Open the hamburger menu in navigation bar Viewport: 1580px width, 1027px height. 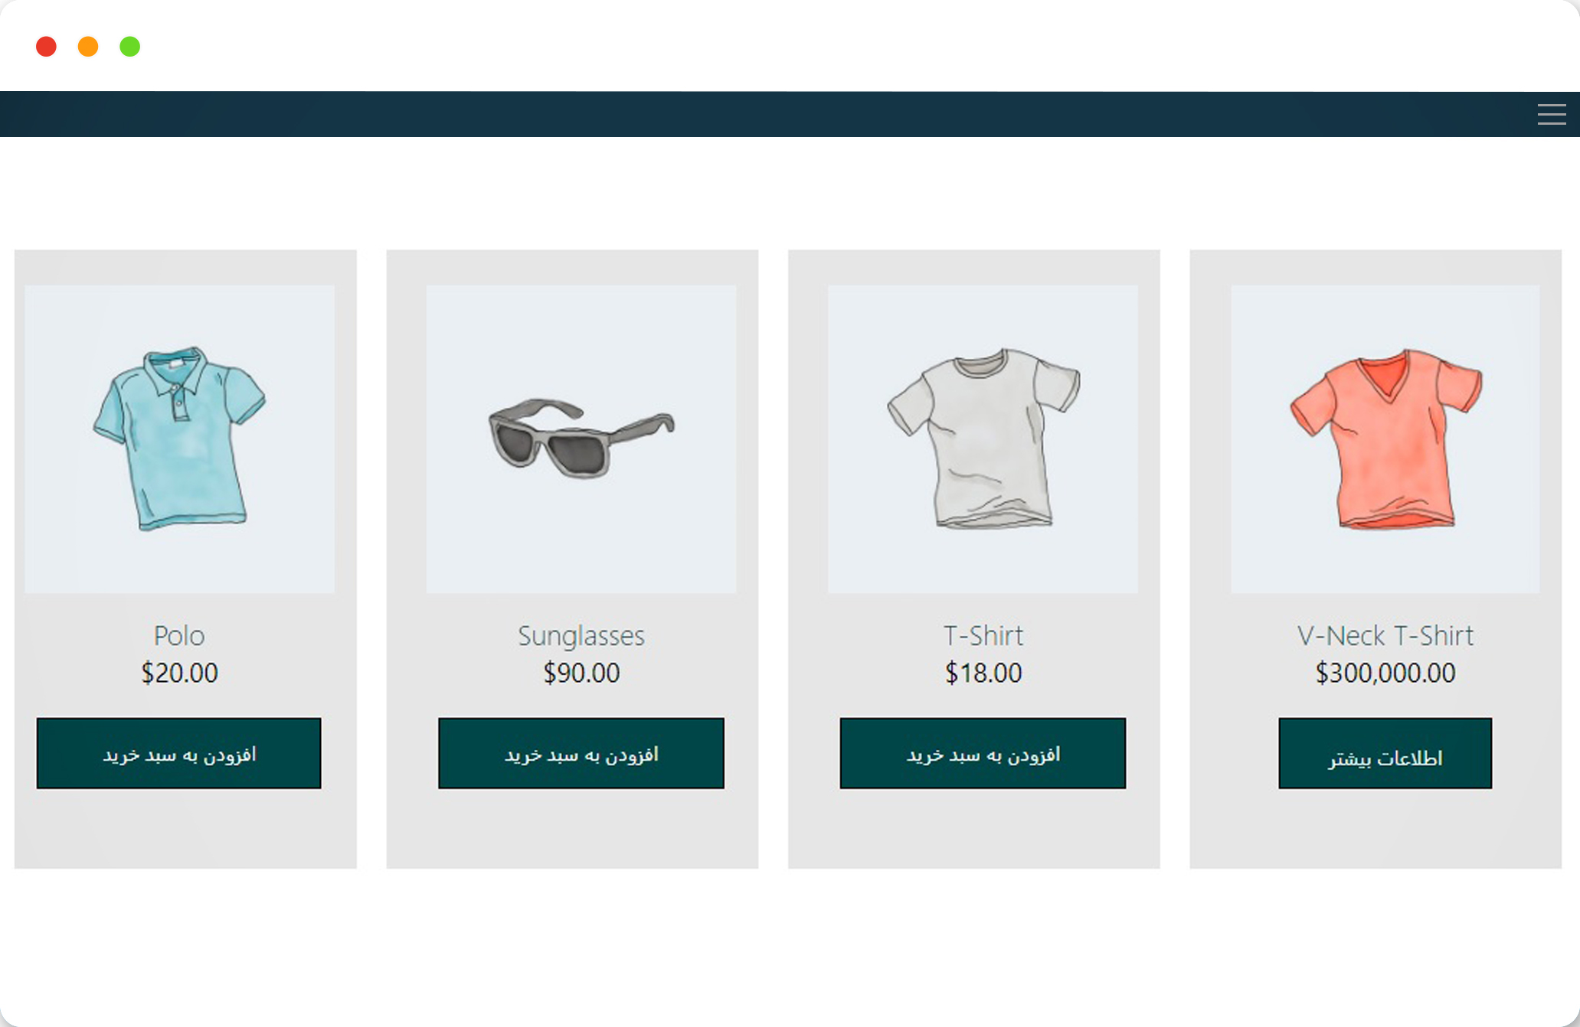point(1551,115)
